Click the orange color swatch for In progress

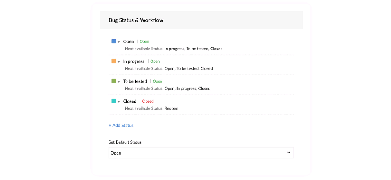coord(114,61)
